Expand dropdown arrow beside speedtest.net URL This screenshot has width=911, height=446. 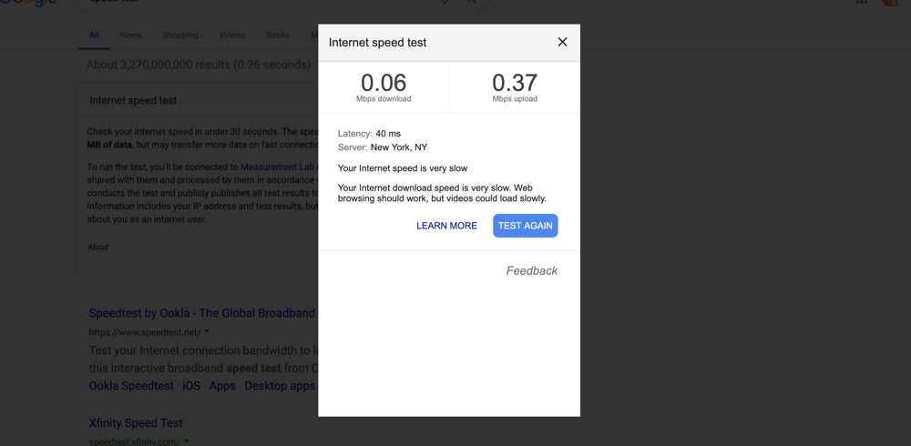tap(207, 332)
